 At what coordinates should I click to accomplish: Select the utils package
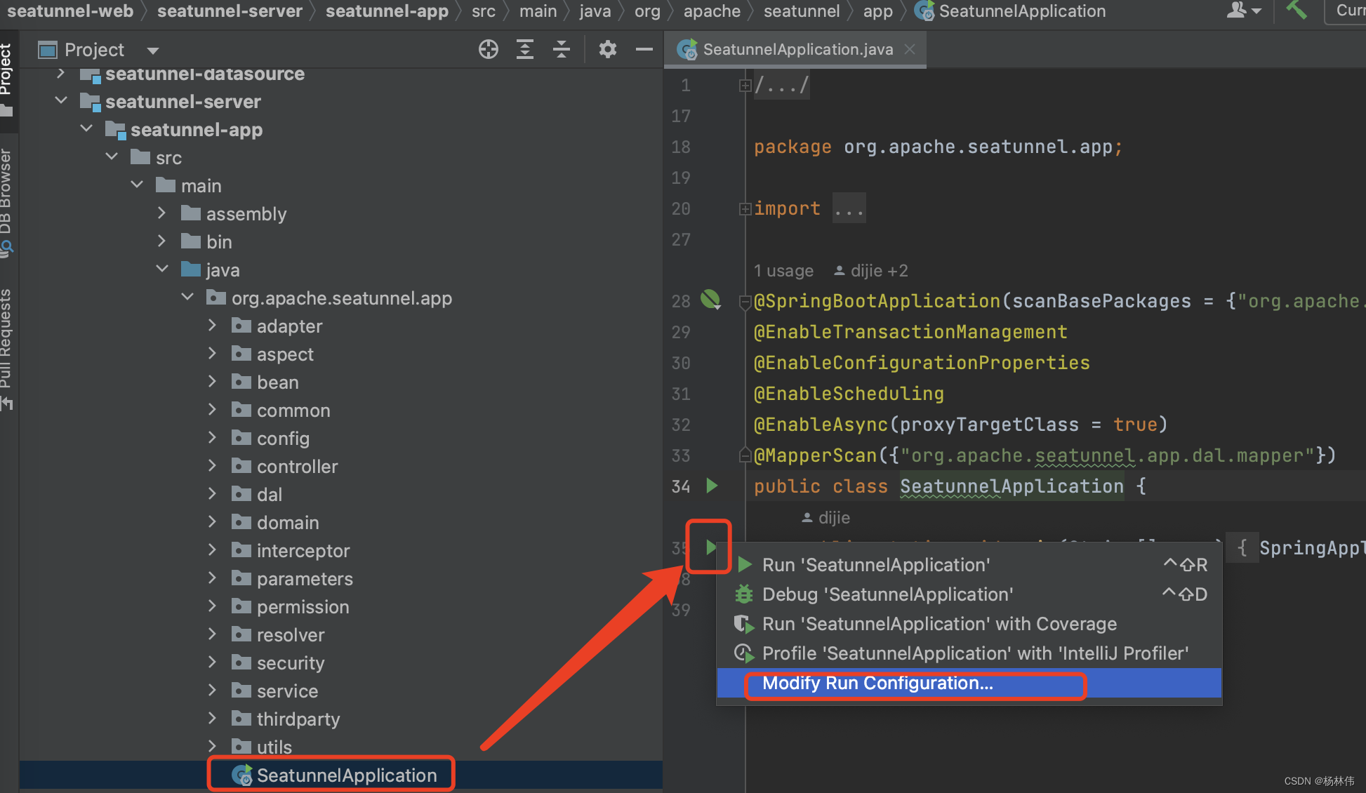tap(274, 747)
